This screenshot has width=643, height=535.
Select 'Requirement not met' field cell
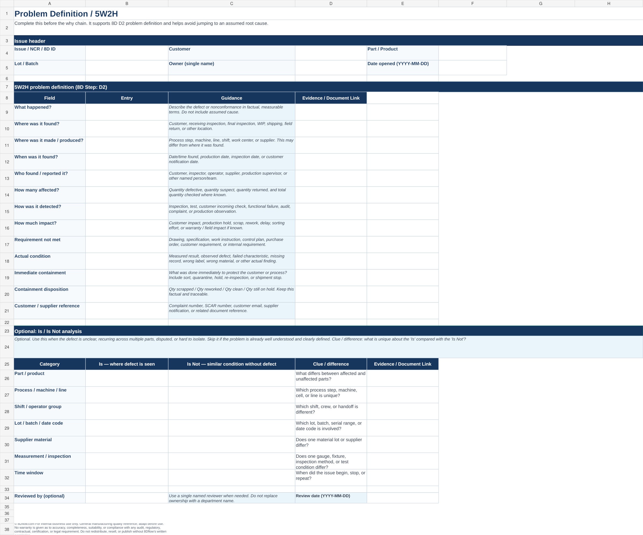tap(50, 244)
